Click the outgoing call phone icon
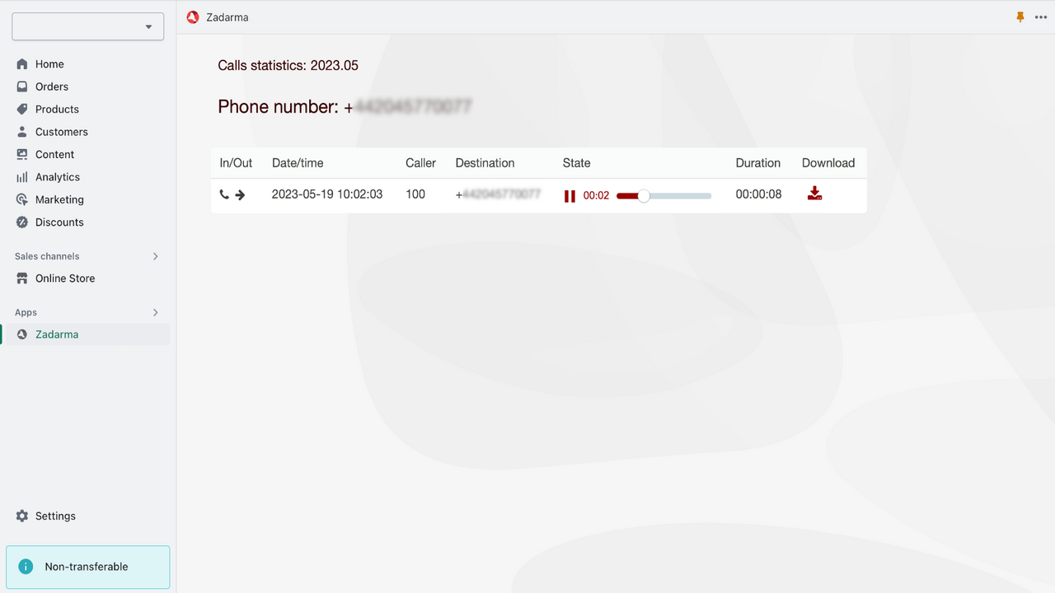 224,195
